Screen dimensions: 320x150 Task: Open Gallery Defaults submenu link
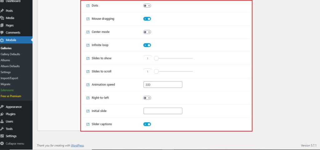coord(10,54)
